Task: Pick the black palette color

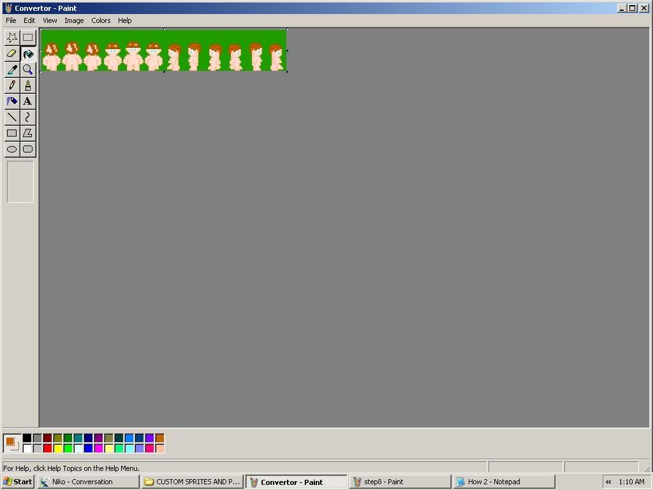Action: pos(27,438)
